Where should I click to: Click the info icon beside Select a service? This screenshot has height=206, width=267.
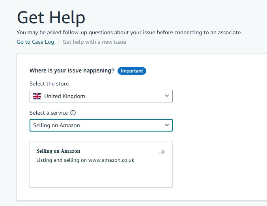[x=73, y=113]
